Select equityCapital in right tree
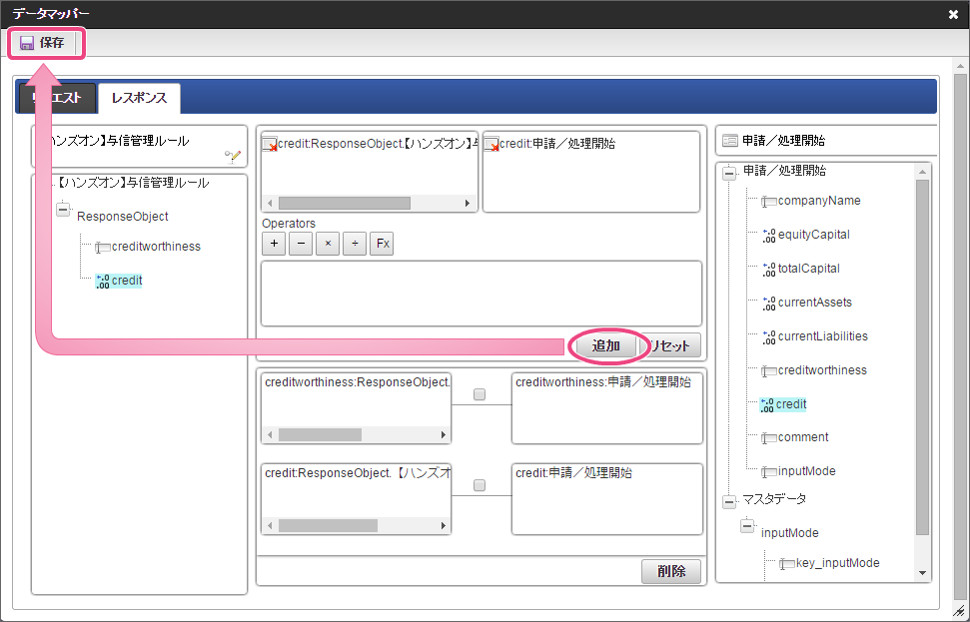Screen dimensions: 970x622 pyautogui.click(x=813, y=235)
